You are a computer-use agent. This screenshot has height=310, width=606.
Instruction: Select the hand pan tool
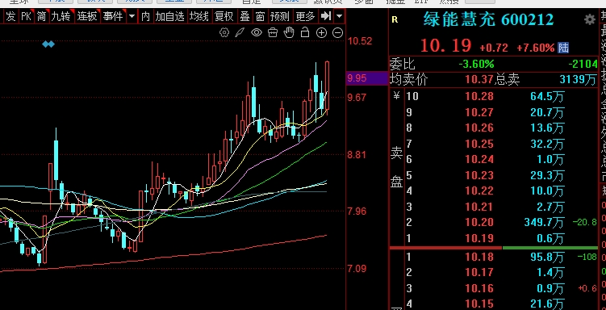pyautogui.click(x=289, y=32)
